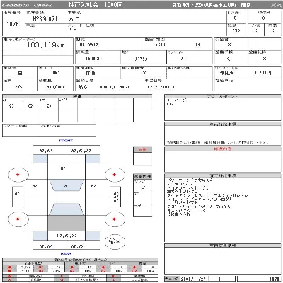
Task: Click the second circle mark in equipment row
Action: pos(30,106)
